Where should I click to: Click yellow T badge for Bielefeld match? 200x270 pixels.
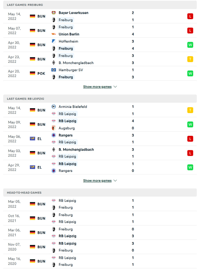(190, 110)
